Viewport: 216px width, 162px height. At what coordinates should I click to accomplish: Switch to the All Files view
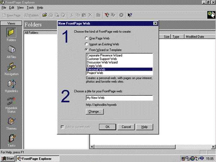(11, 52)
